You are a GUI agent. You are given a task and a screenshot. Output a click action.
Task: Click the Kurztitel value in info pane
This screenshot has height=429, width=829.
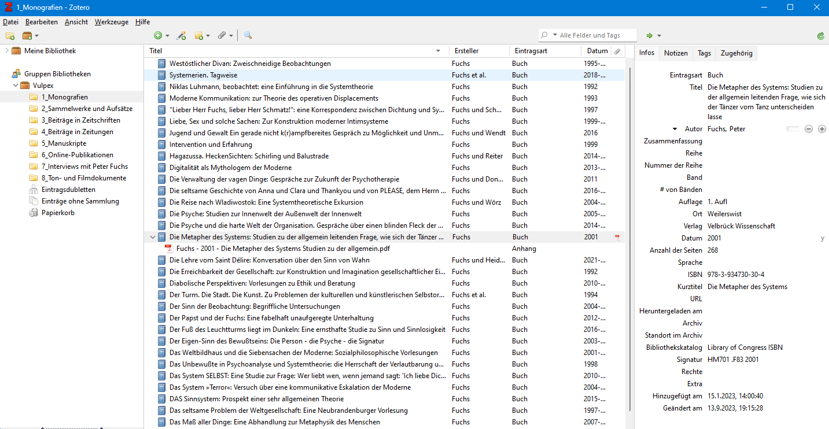tap(747, 287)
